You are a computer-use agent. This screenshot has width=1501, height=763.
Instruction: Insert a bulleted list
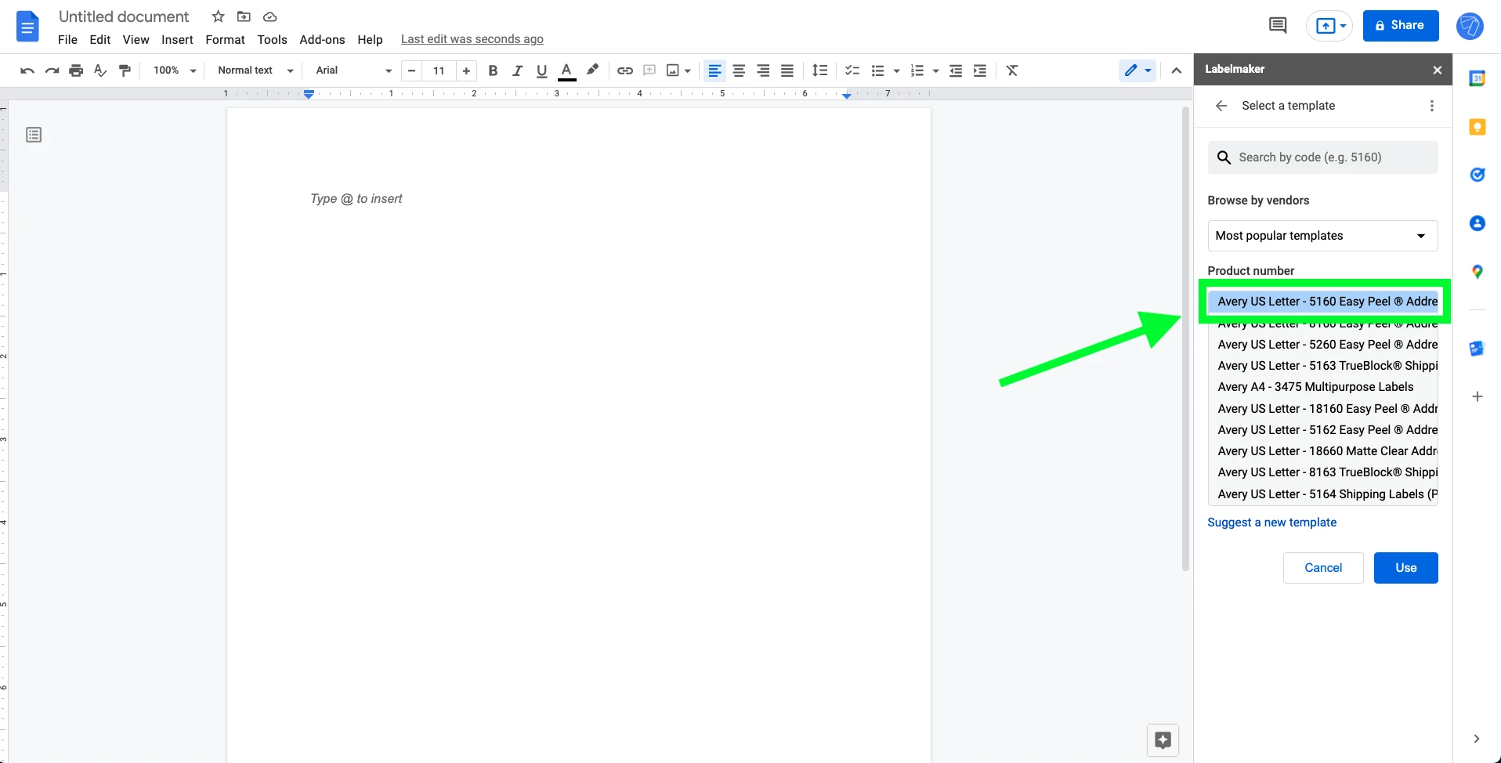(877, 71)
